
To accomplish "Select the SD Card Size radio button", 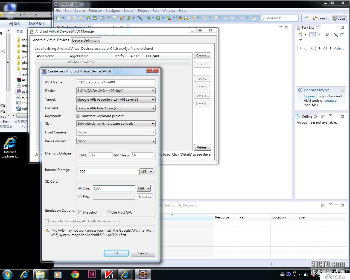I will tap(80, 188).
